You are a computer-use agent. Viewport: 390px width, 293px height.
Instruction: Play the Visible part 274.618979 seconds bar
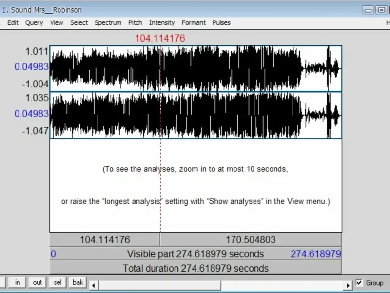tap(195, 254)
